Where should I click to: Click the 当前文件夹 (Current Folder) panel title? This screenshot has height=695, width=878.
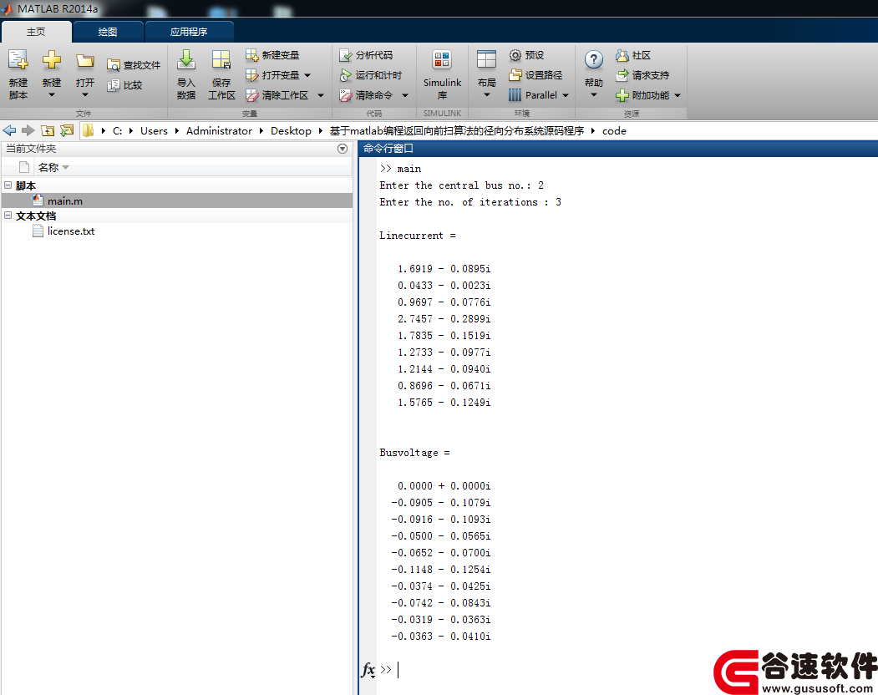tap(32, 149)
